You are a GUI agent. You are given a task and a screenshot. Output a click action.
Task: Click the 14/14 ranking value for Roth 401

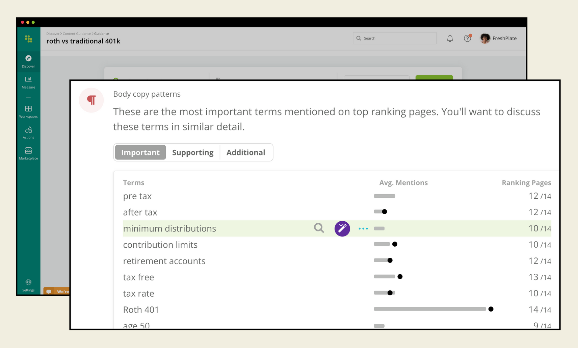540,309
